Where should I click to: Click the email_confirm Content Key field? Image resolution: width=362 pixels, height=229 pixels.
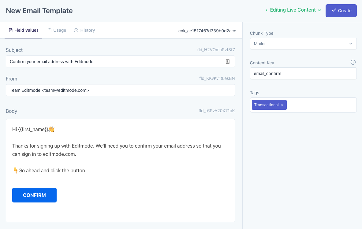pyautogui.click(x=303, y=73)
